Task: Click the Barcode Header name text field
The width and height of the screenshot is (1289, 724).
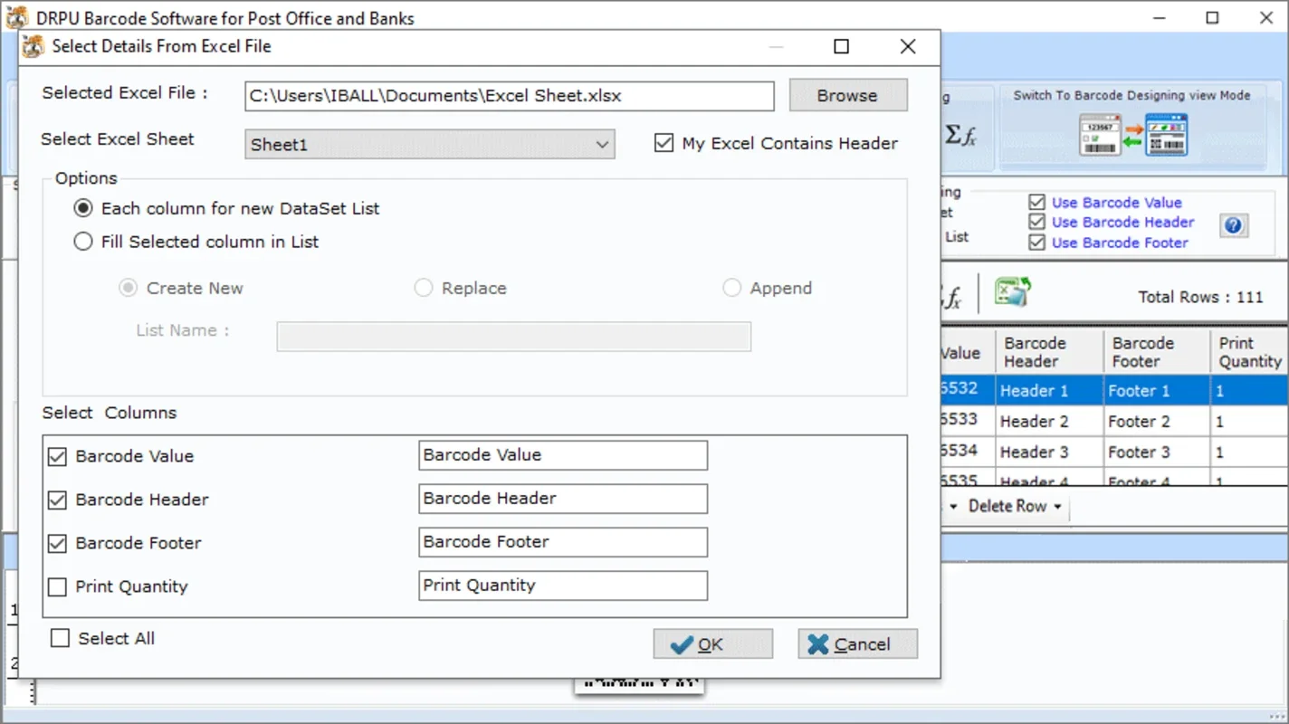Action: (563, 499)
